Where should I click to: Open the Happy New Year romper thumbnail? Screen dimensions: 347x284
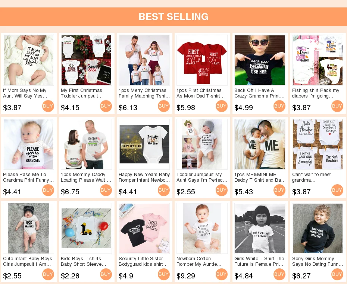pos(144,144)
